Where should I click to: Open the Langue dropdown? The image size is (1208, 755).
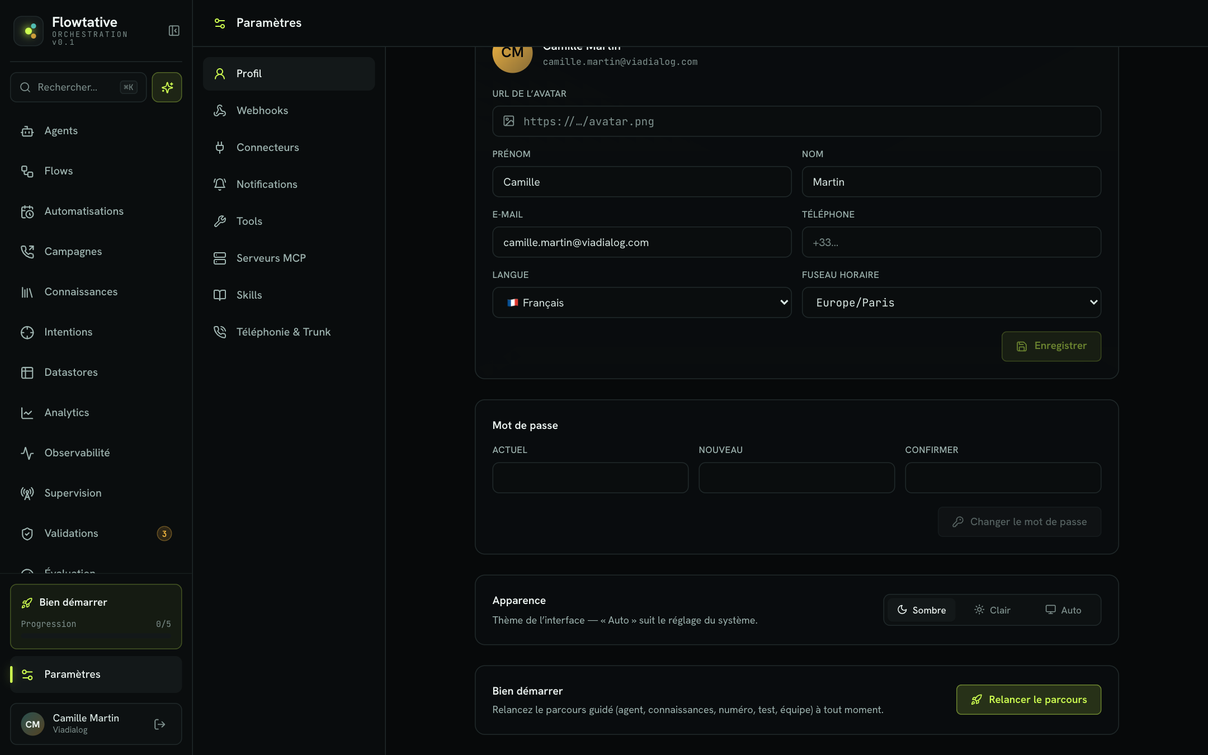point(641,303)
